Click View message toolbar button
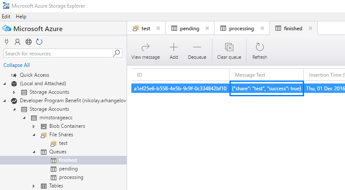Screen dimensions: 345x190 click(145, 51)
